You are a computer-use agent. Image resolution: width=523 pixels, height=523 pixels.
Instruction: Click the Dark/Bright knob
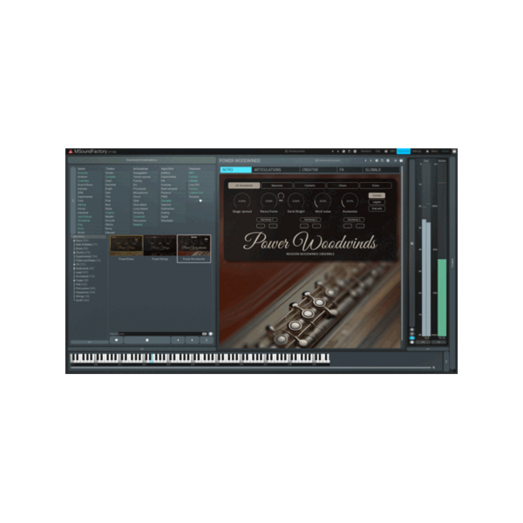click(295, 201)
